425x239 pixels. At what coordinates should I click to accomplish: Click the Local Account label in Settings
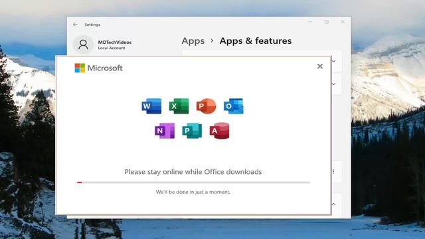[112, 48]
